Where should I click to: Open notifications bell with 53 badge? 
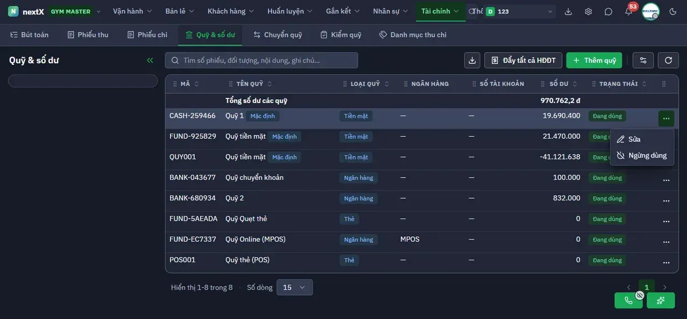click(628, 11)
